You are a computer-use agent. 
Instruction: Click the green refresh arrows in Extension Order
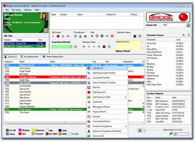(109, 47)
